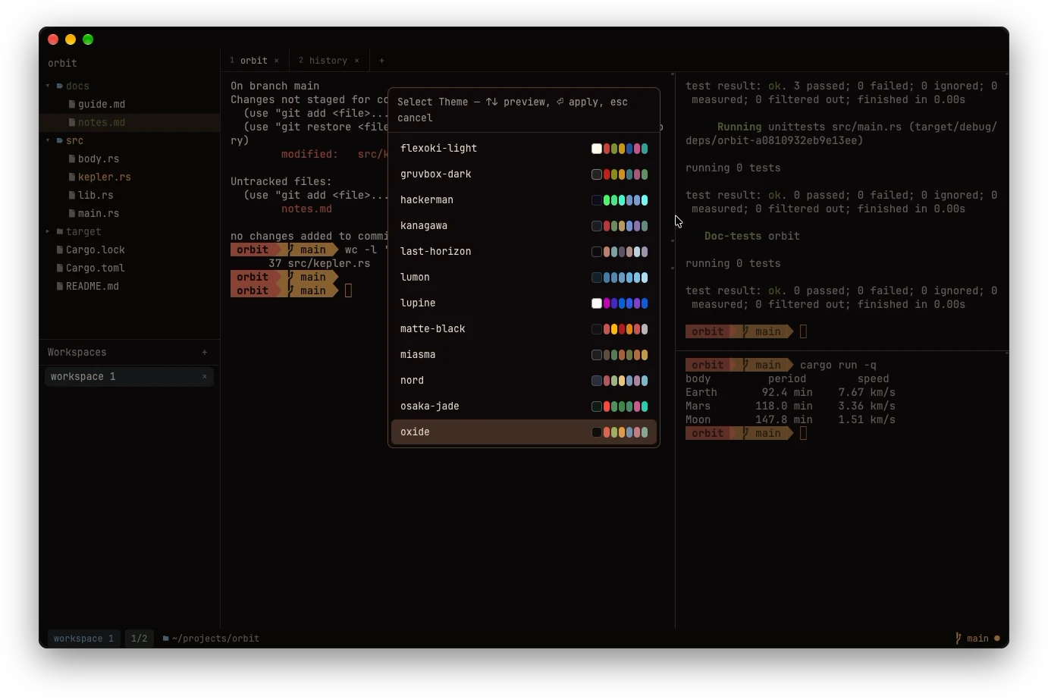1048x700 pixels.
Task: Click the git branch icon in the status bar
Action: pos(959,639)
